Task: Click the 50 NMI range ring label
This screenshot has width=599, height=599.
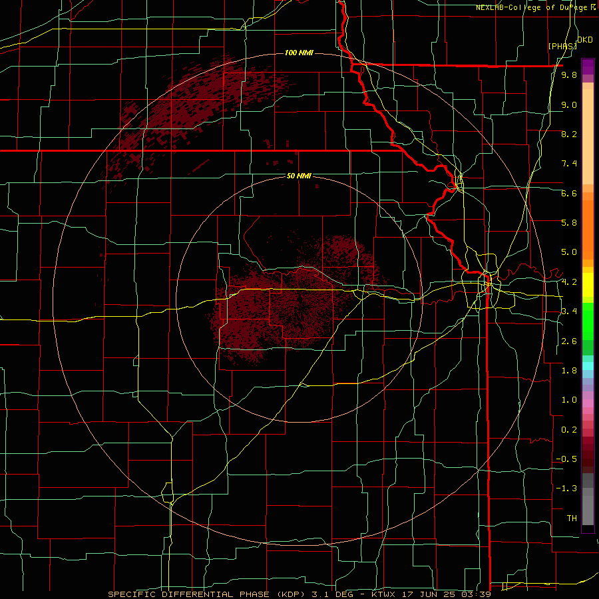Action: (x=299, y=176)
